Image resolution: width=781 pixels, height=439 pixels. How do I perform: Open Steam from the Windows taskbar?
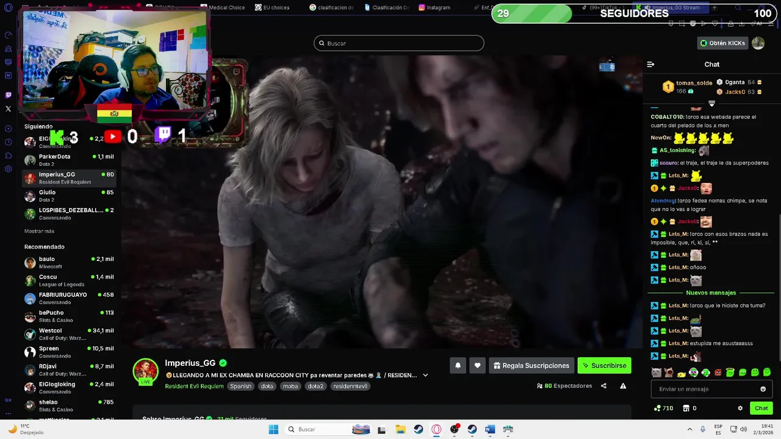pos(418,429)
